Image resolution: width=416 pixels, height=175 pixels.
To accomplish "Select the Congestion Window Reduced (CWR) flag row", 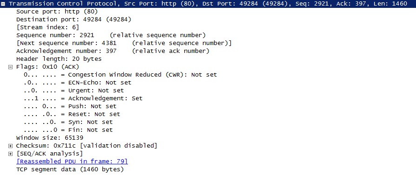I will (120, 75).
